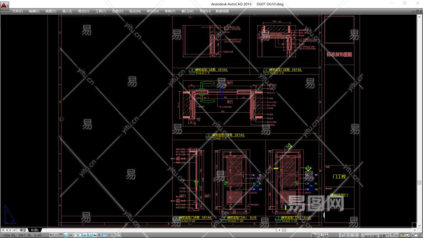Open the 文件(F) menu
The width and height of the screenshot is (423, 238).
pyautogui.click(x=17, y=11)
